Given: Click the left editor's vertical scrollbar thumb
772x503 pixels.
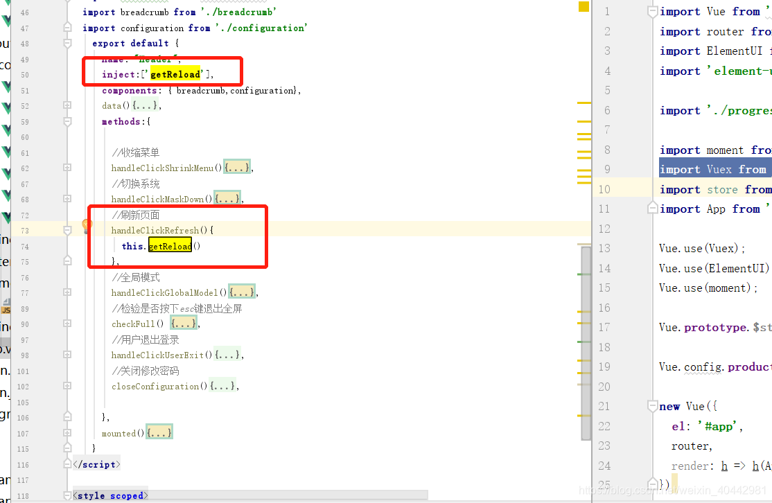Looking at the screenshot, I should click(586, 343).
